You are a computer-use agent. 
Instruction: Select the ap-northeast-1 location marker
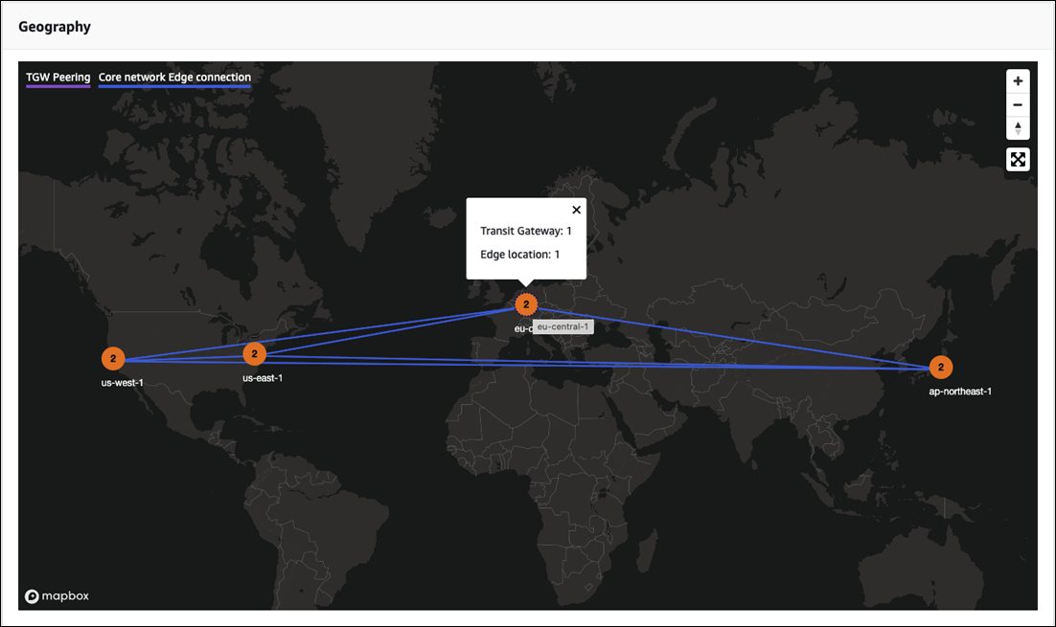940,367
